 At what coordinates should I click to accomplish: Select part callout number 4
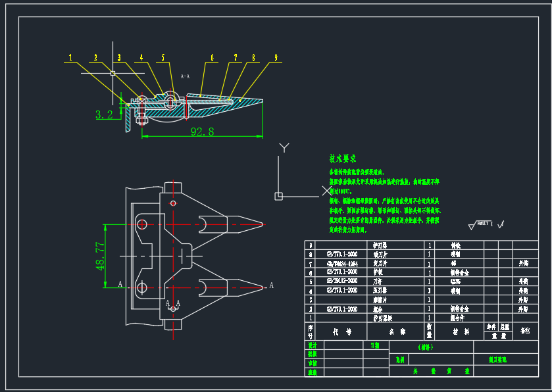point(141,57)
